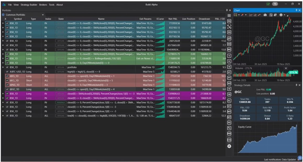This screenshot has width=303, height=162.
Task: Click OFFLINE button on XBTC-USD_1D row
Action: tap(61, 71)
